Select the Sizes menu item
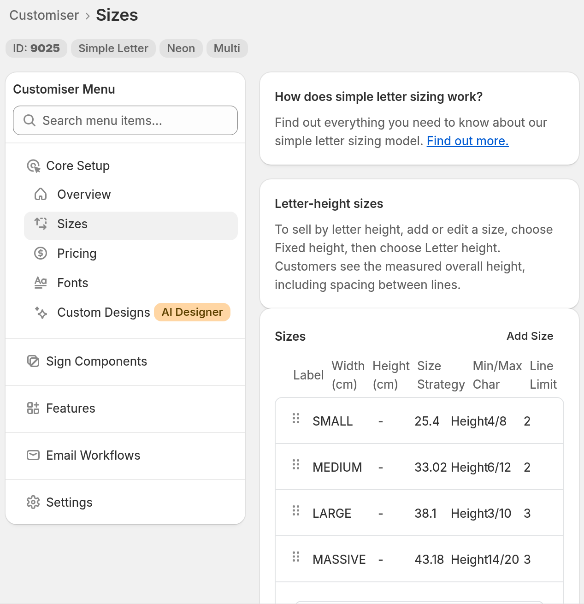This screenshot has width=584, height=604. tap(131, 226)
